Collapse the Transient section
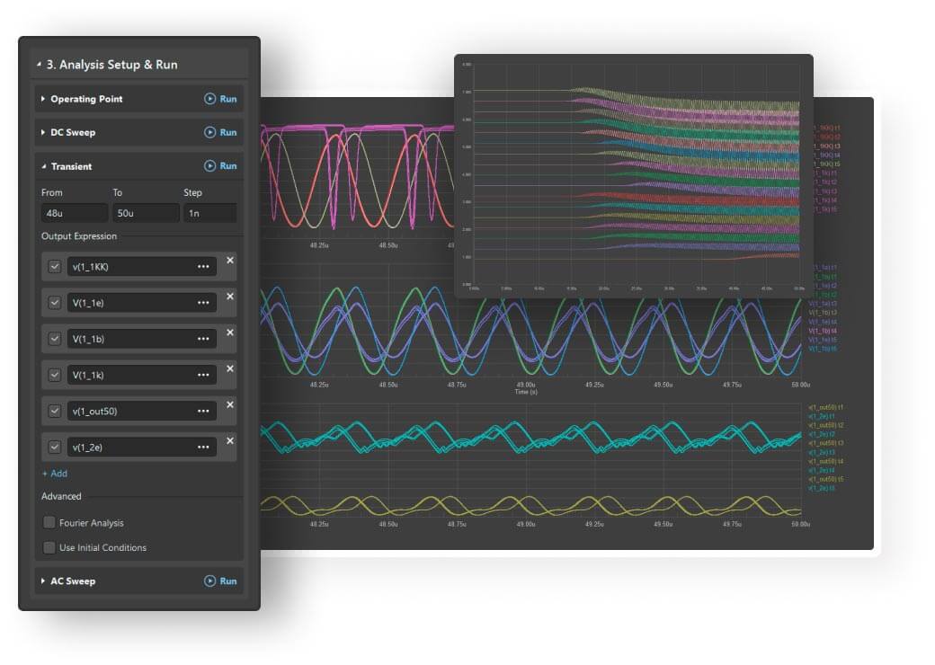935x665 pixels. [x=43, y=166]
